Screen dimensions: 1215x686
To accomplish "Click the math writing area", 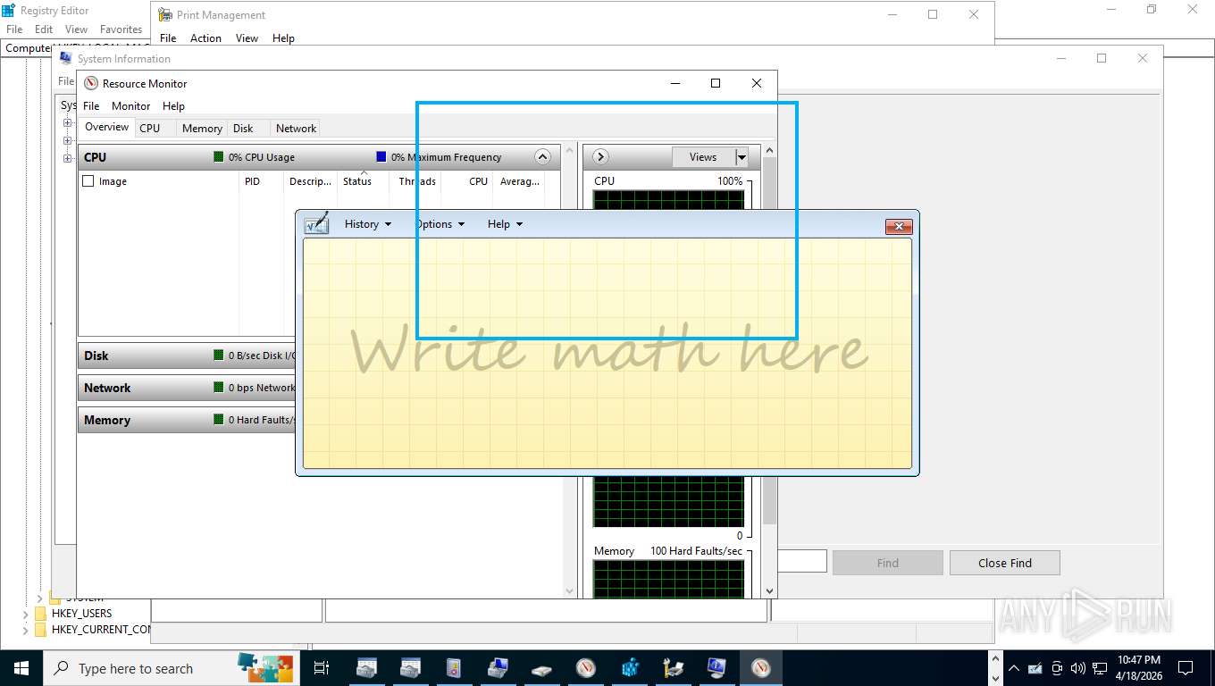I will 607,354.
